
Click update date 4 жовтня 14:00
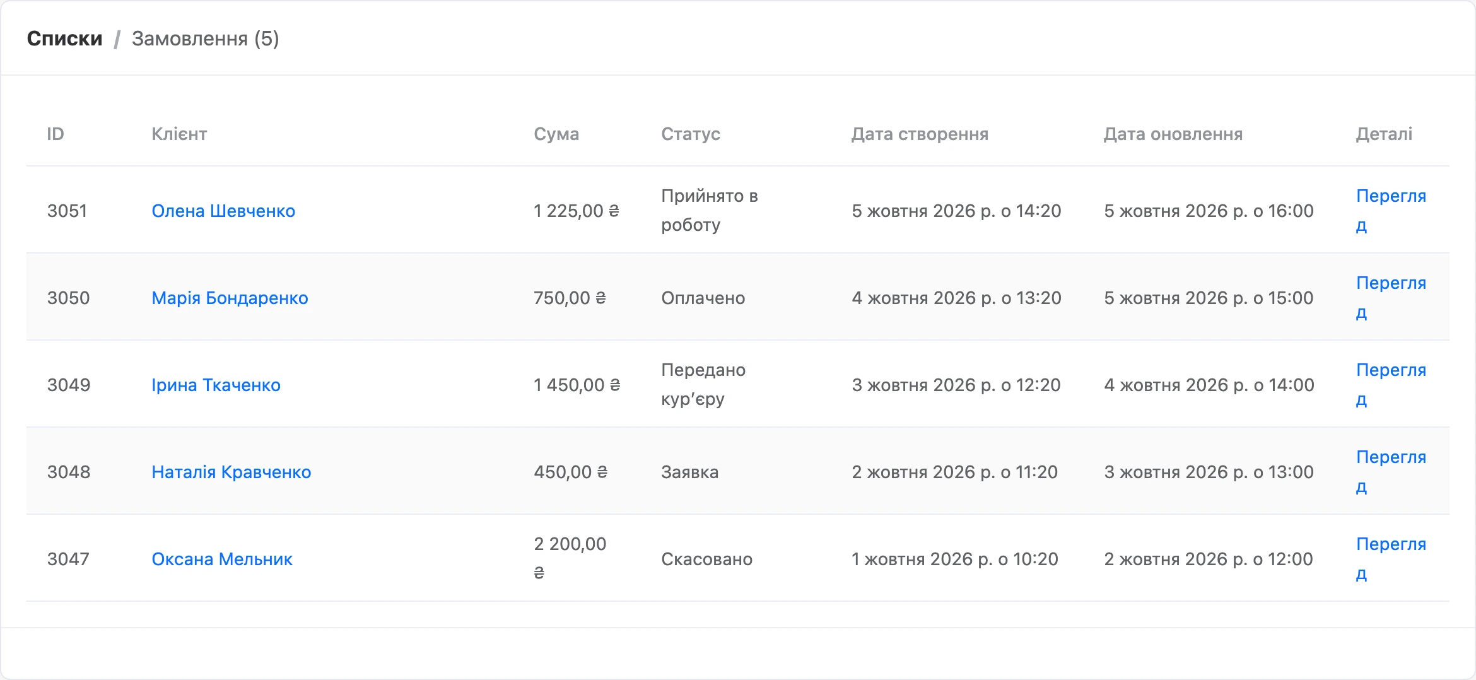1209,385
